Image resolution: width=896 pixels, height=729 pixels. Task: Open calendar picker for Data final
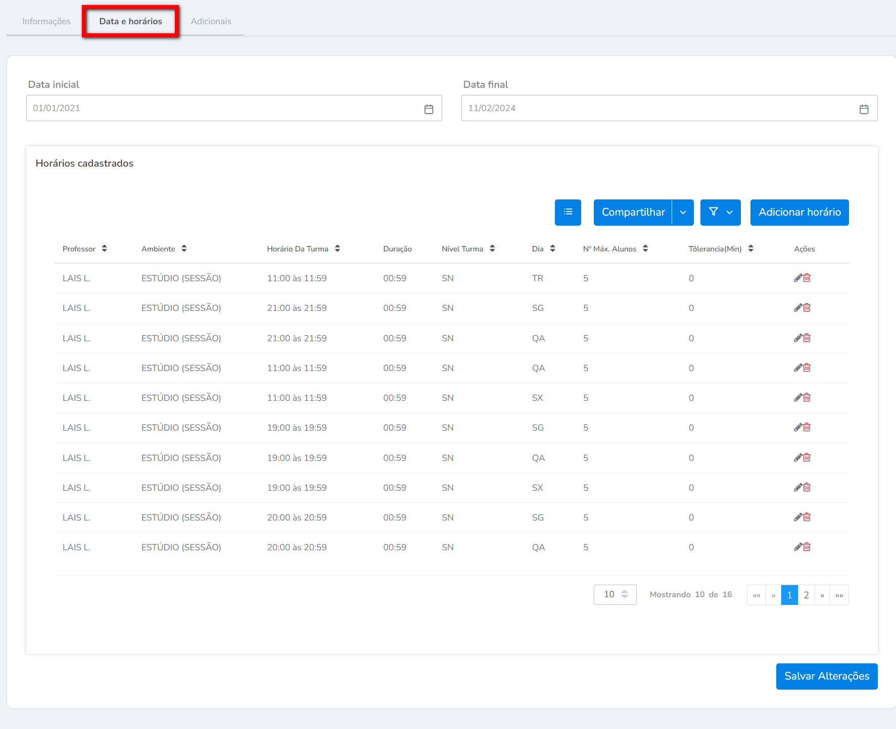coord(864,109)
